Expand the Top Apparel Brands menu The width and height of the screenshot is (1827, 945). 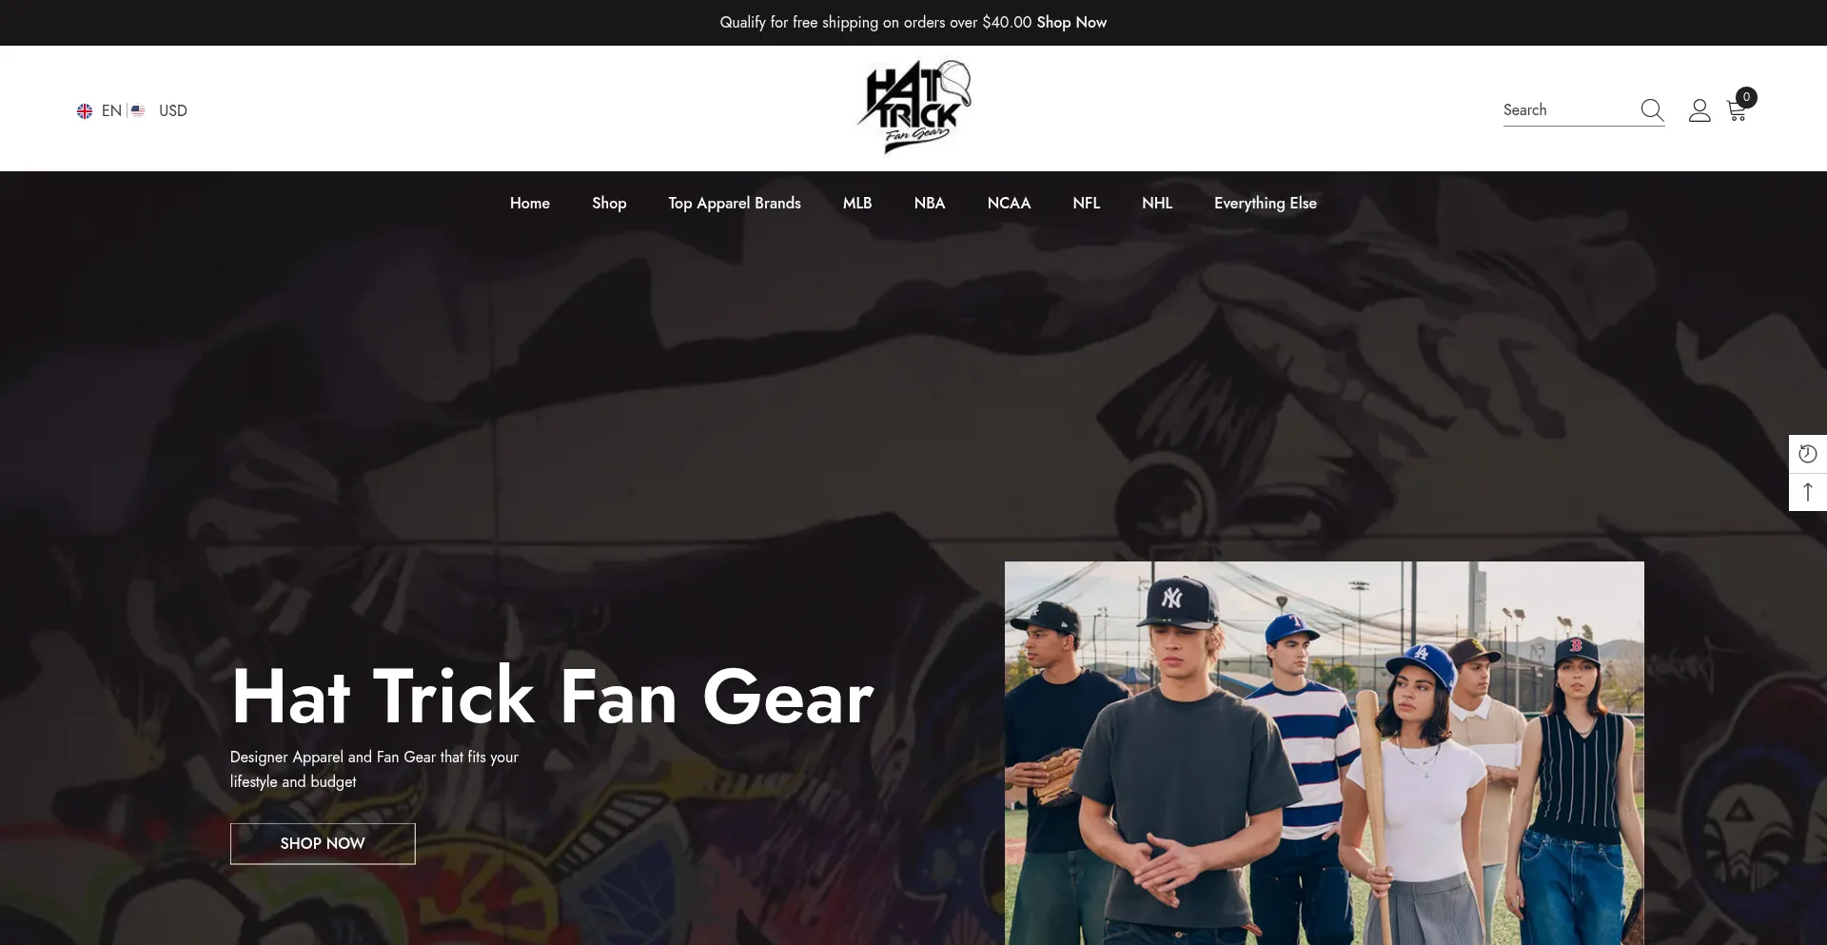click(x=735, y=204)
